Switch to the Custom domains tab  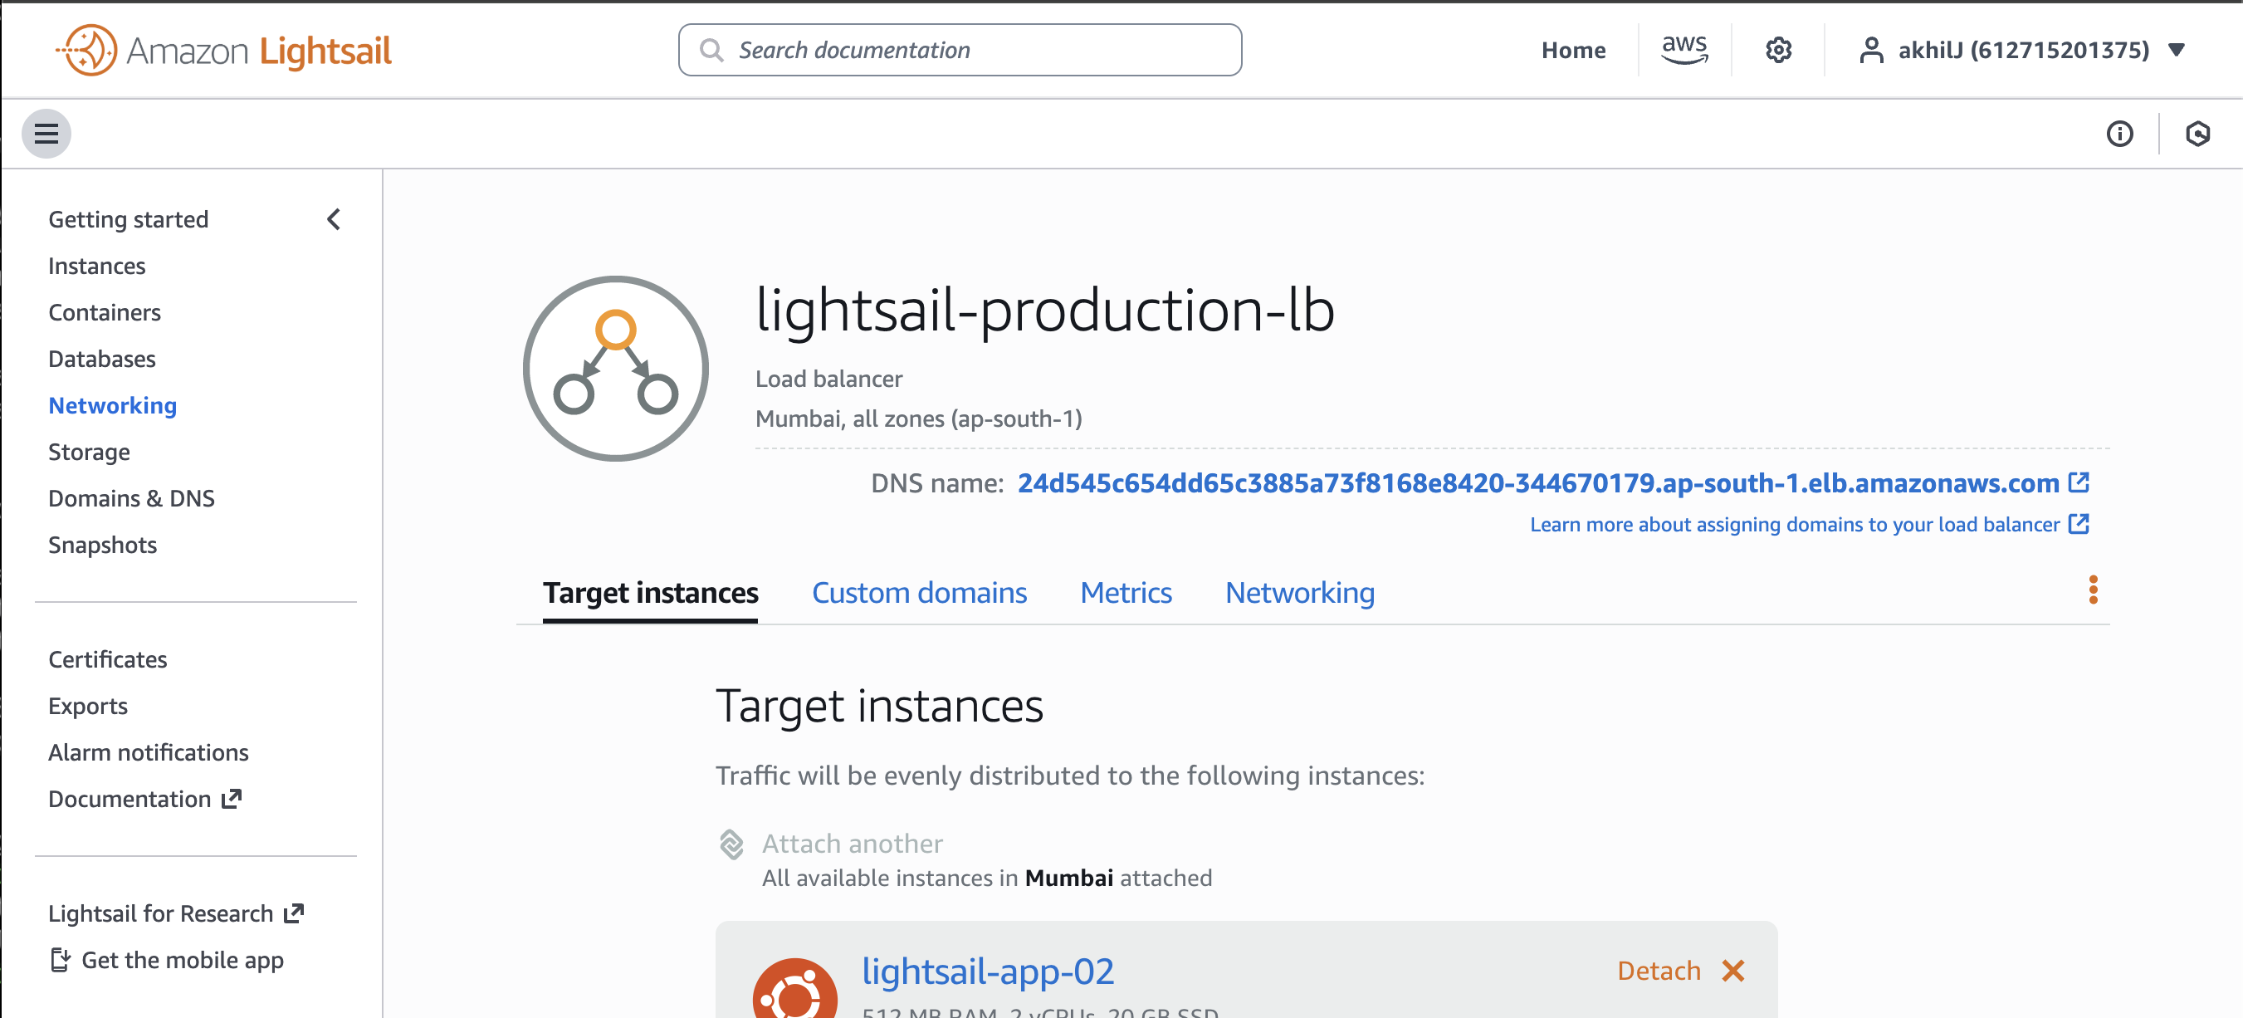pyautogui.click(x=920, y=593)
